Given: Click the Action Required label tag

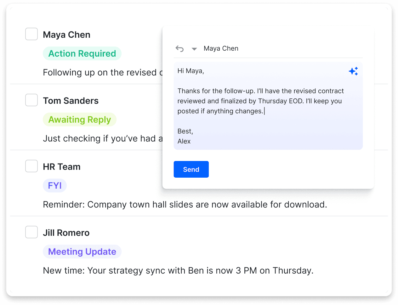Looking at the screenshot, I should coord(82,54).
